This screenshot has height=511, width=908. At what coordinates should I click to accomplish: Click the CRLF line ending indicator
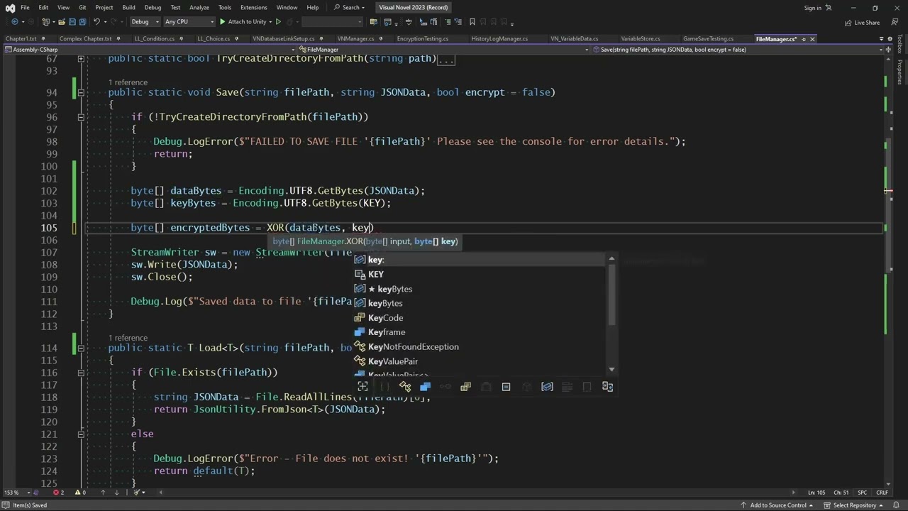pos(882,493)
